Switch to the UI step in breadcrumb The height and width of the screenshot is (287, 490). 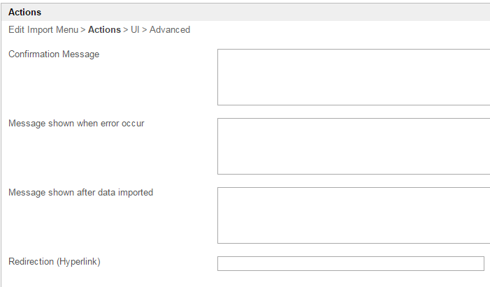pyautogui.click(x=135, y=30)
